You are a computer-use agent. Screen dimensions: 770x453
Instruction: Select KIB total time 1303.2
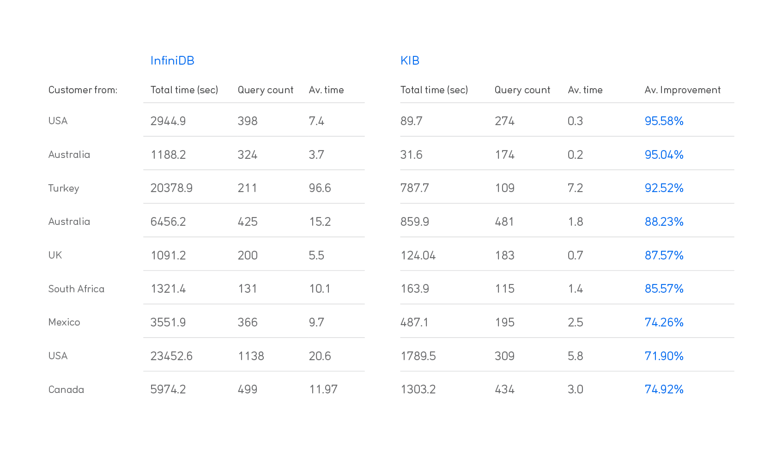(x=418, y=389)
